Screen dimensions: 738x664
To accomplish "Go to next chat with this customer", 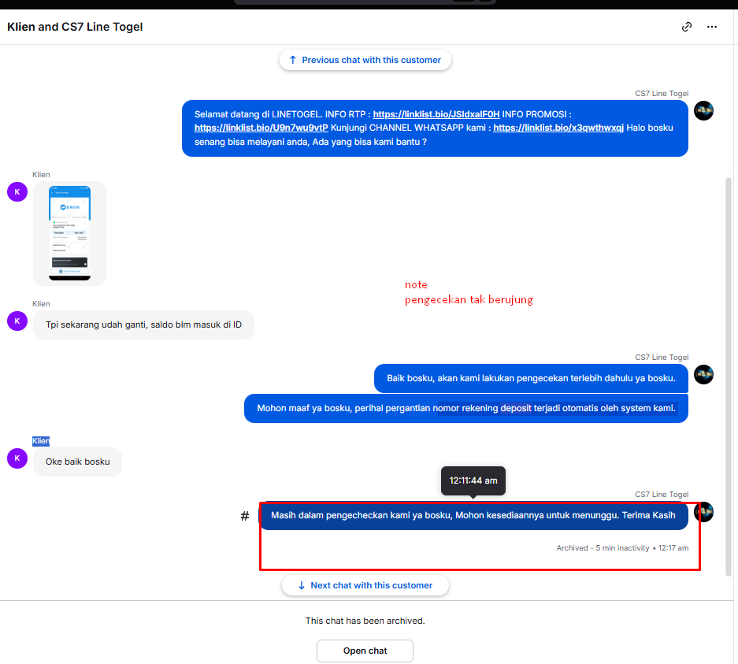I will [x=365, y=585].
